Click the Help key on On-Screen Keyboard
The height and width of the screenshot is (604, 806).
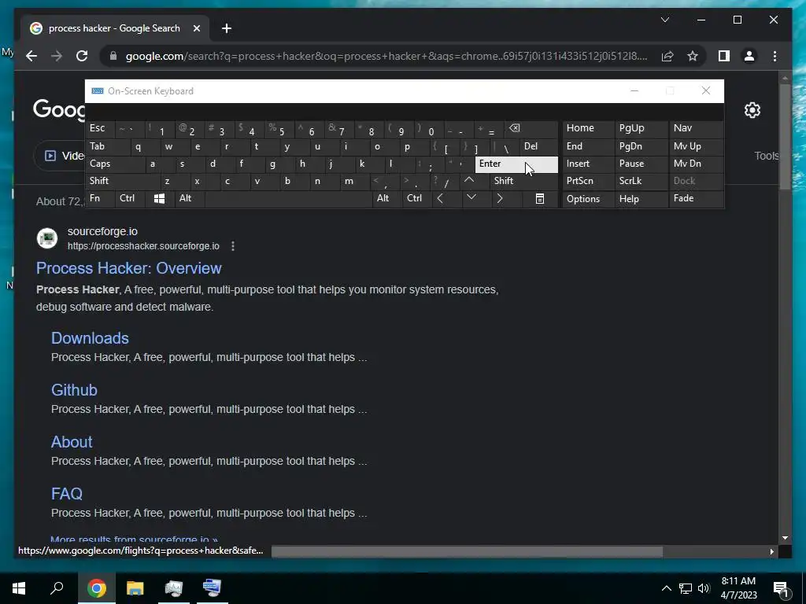click(x=641, y=199)
